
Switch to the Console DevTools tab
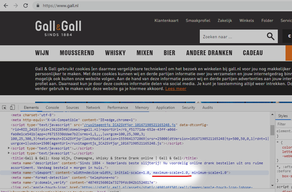52,107
